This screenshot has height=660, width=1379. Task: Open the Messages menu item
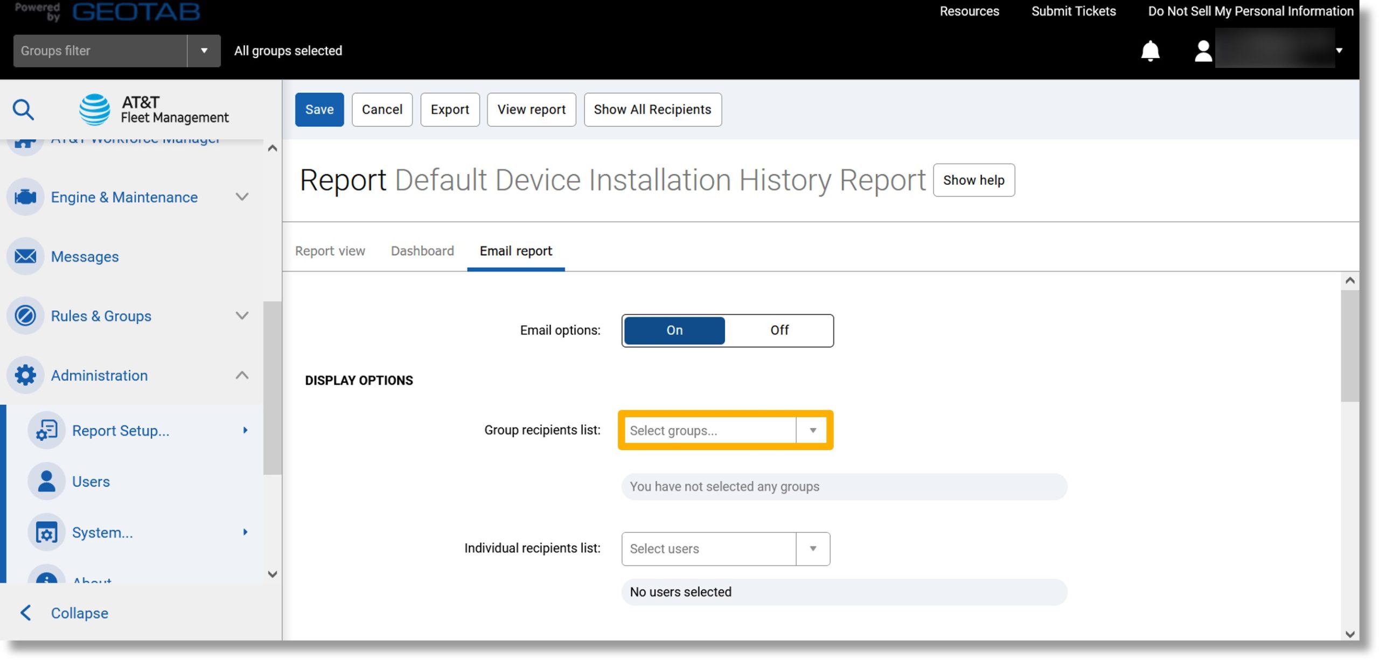pyautogui.click(x=85, y=256)
